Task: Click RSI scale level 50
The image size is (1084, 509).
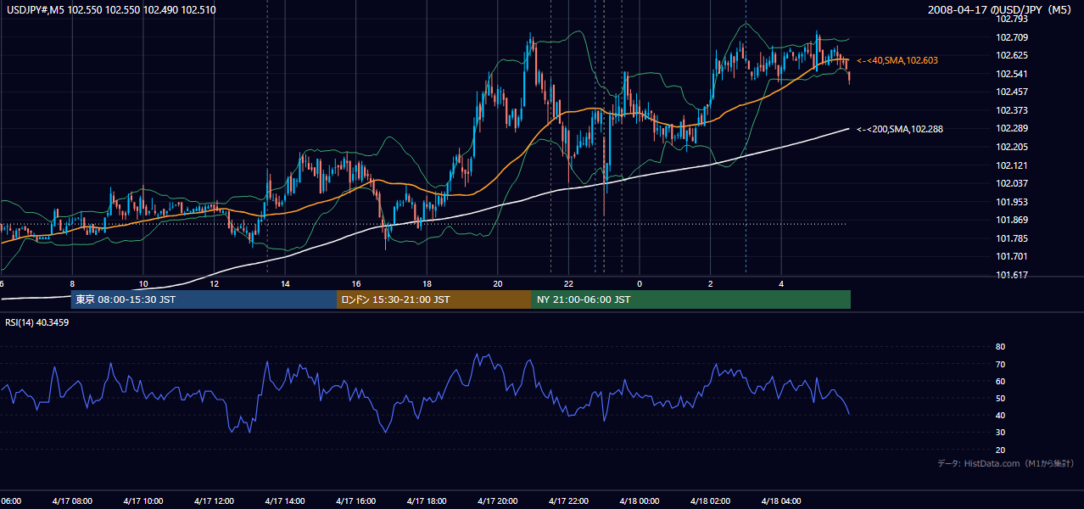Action: [1000, 398]
